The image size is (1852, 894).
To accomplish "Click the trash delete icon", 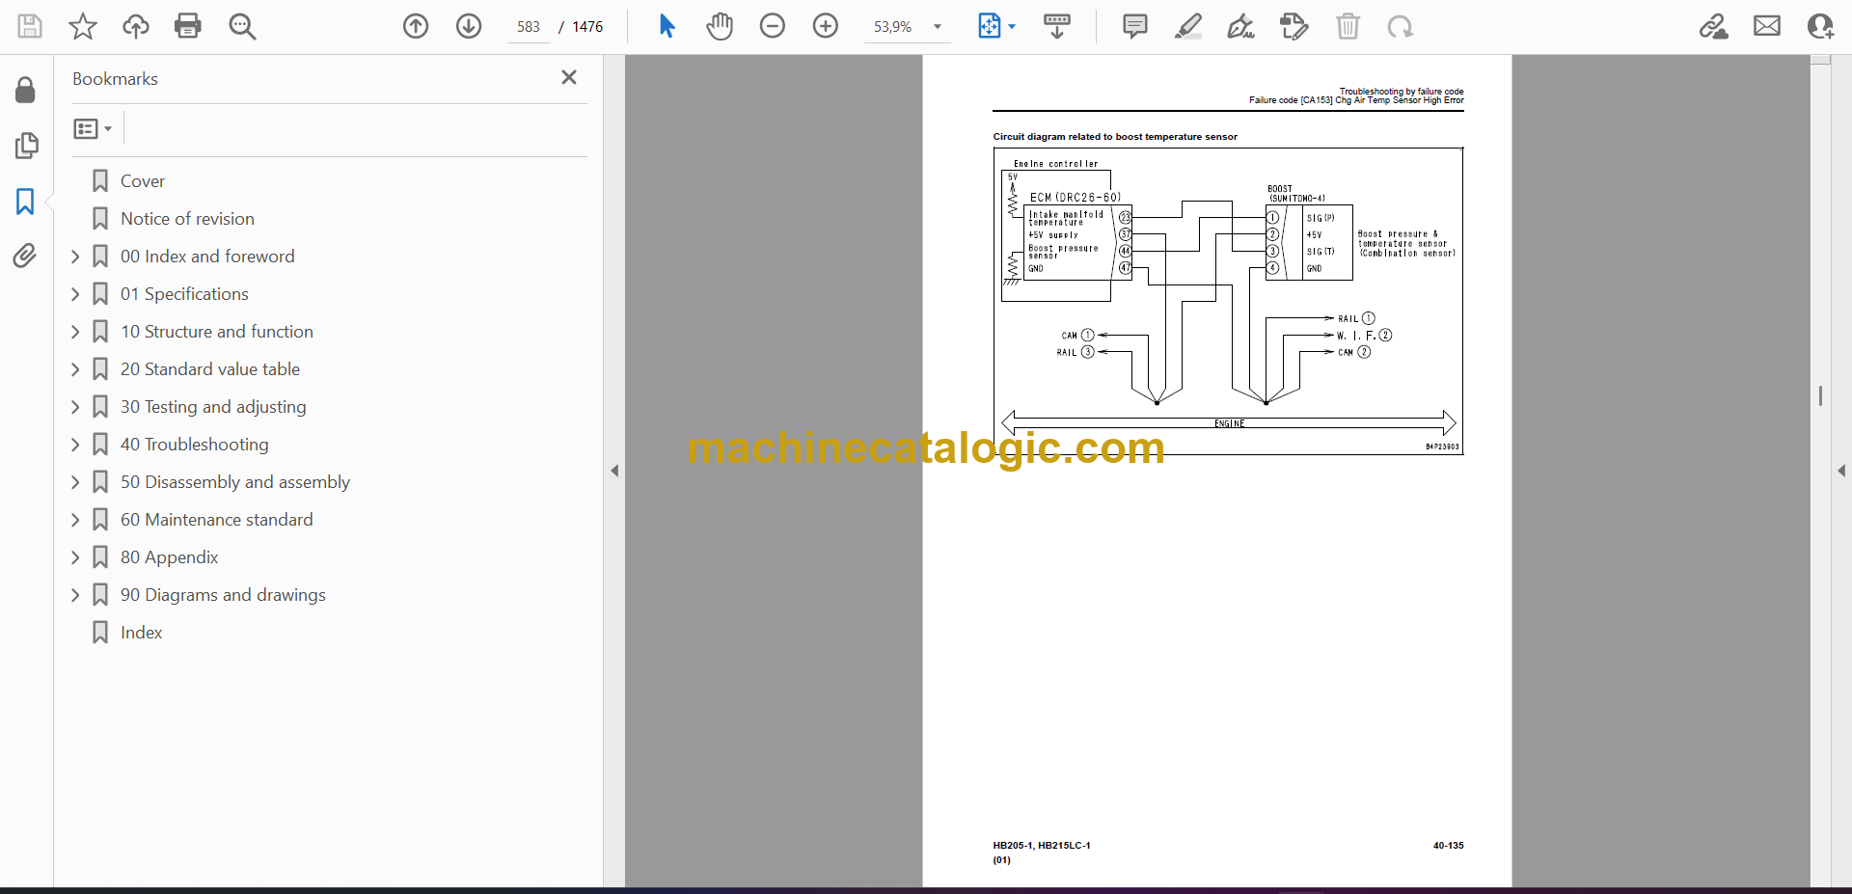I will pos(1348,26).
